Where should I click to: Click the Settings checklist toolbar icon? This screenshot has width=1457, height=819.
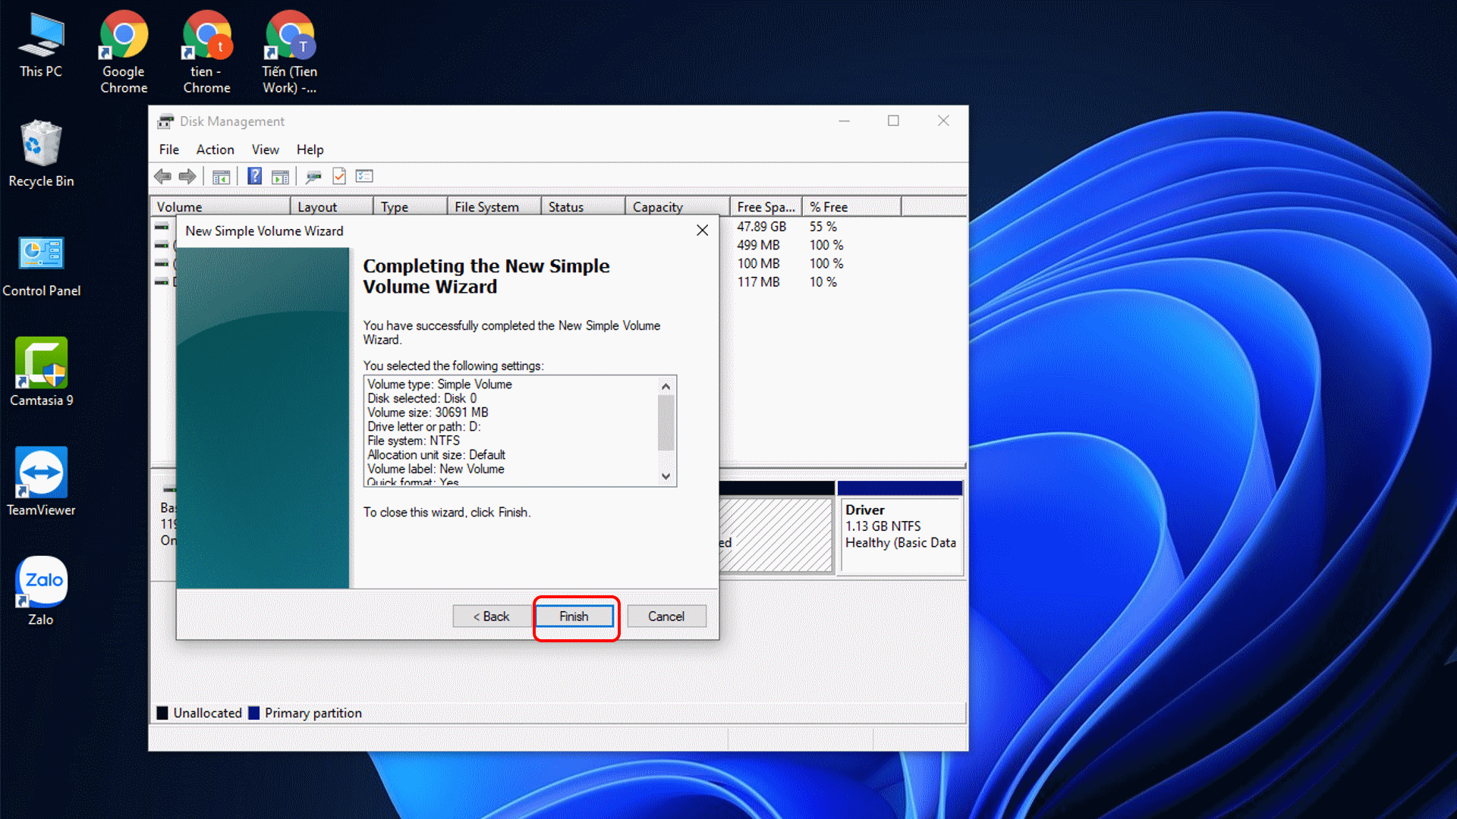click(x=365, y=177)
